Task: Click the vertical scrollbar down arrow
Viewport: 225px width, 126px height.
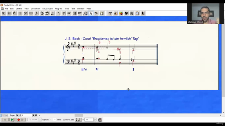Action: 223,112
